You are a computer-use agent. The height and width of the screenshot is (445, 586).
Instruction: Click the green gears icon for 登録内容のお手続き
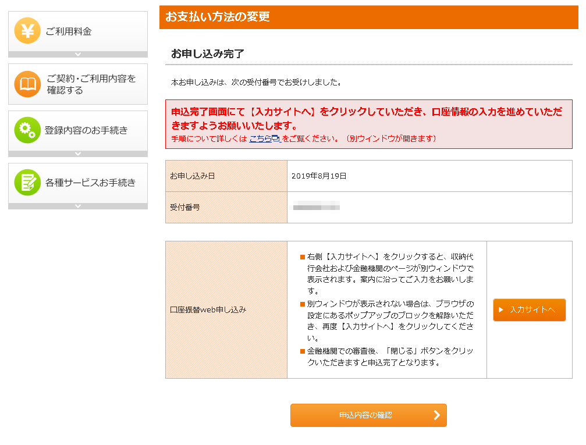click(x=27, y=130)
